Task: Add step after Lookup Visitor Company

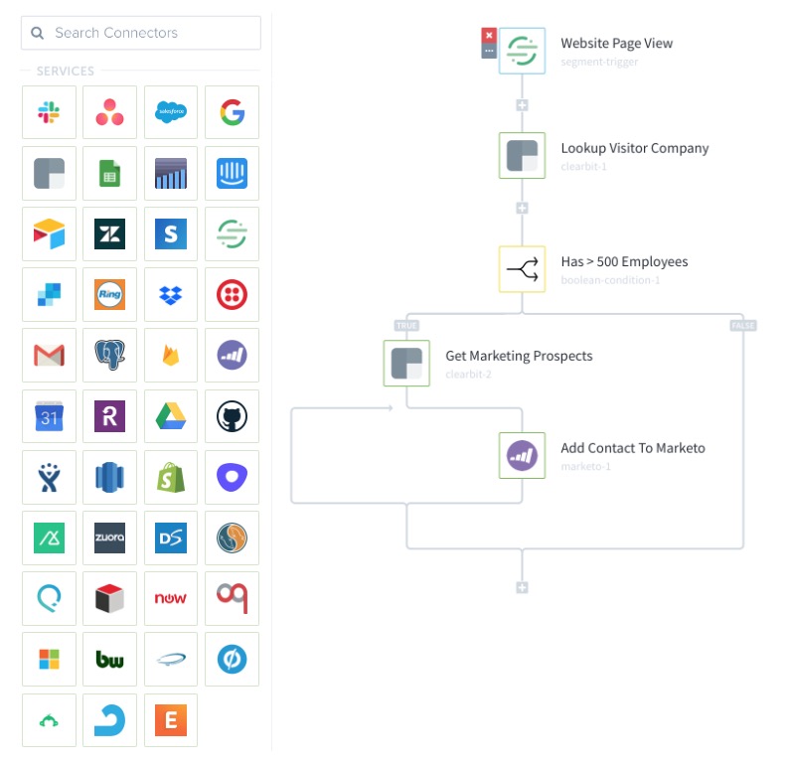Action: pos(522,209)
